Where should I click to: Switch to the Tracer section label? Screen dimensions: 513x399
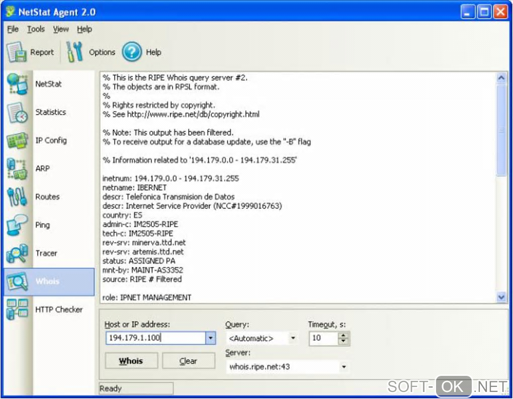tap(46, 253)
